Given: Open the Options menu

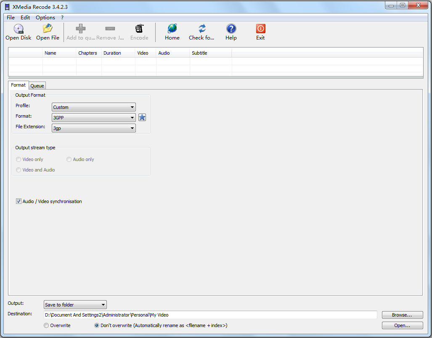Looking at the screenshot, I should click(45, 17).
